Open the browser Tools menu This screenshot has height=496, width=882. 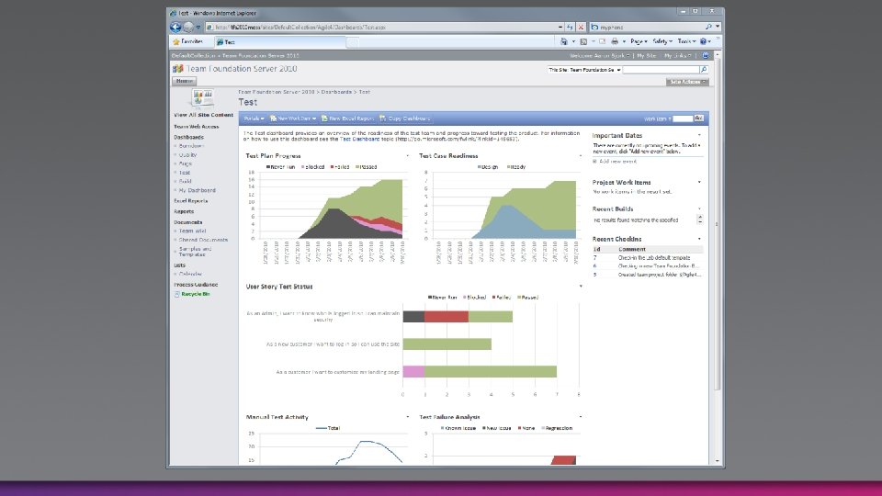point(686,41)
